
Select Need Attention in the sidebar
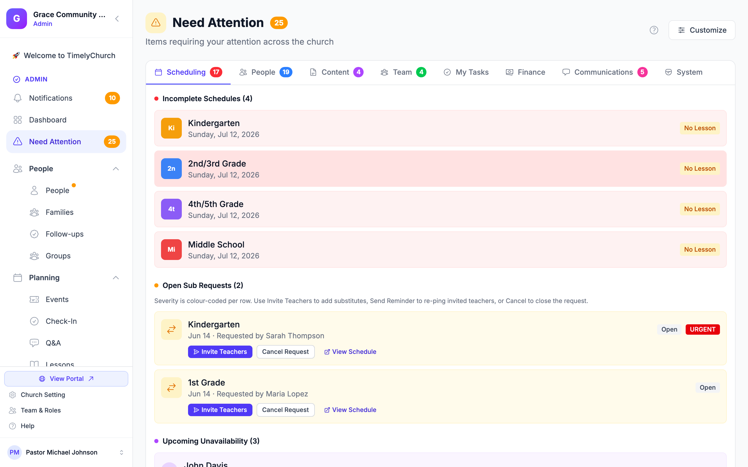click(x=66, y=141)
